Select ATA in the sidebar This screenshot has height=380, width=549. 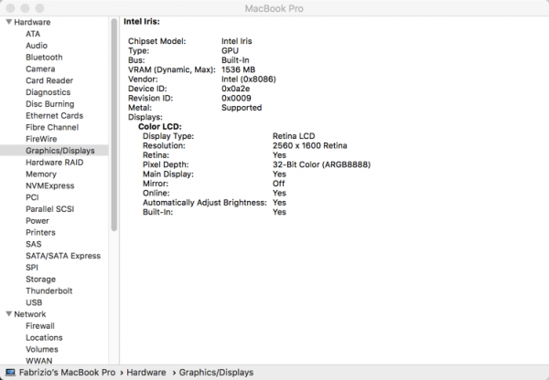33,34
